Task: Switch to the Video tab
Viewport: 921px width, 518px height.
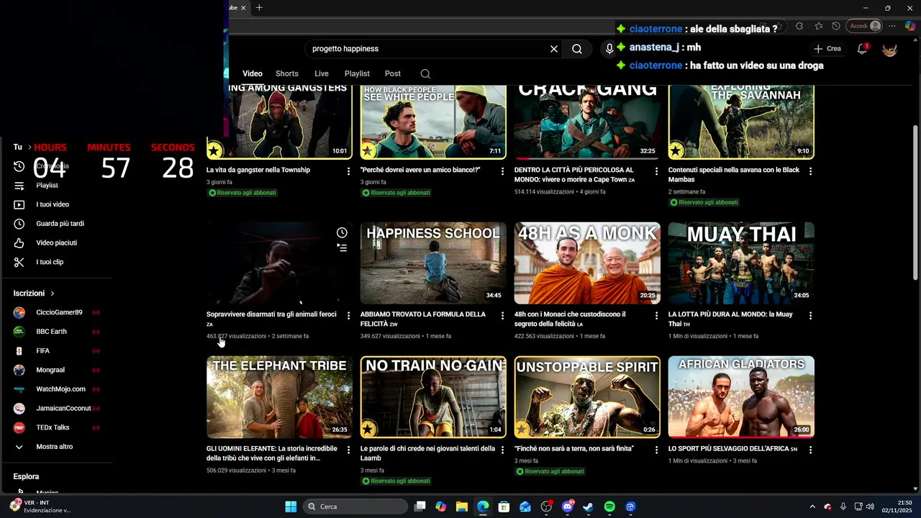Action: [253, 73]
